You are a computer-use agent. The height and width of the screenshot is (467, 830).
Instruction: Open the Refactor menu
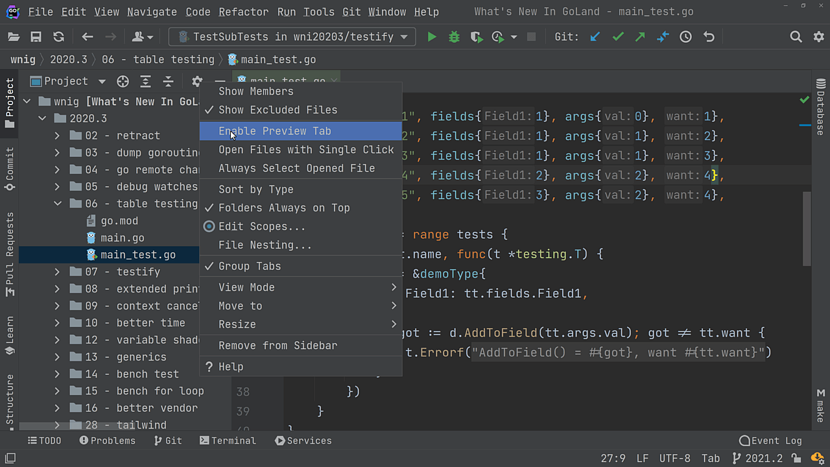[x=243, y=12]
